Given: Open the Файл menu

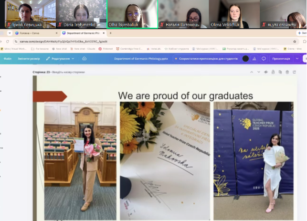Looking at the screenshot, I should tap(8, 59).
